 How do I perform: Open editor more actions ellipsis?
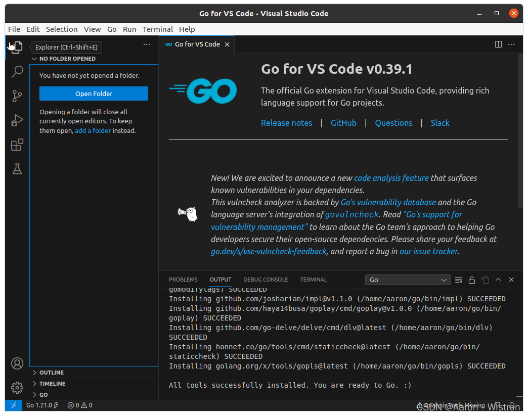[x=511, y=44]
